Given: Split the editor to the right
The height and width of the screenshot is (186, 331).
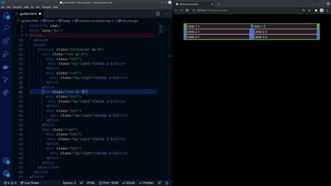Looking at the screenshot, I should tap(158, 14).
